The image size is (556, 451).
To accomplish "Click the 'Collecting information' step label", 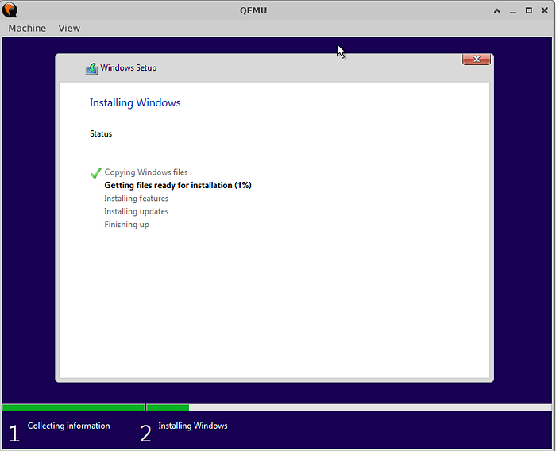I will [x=69, y=426].
